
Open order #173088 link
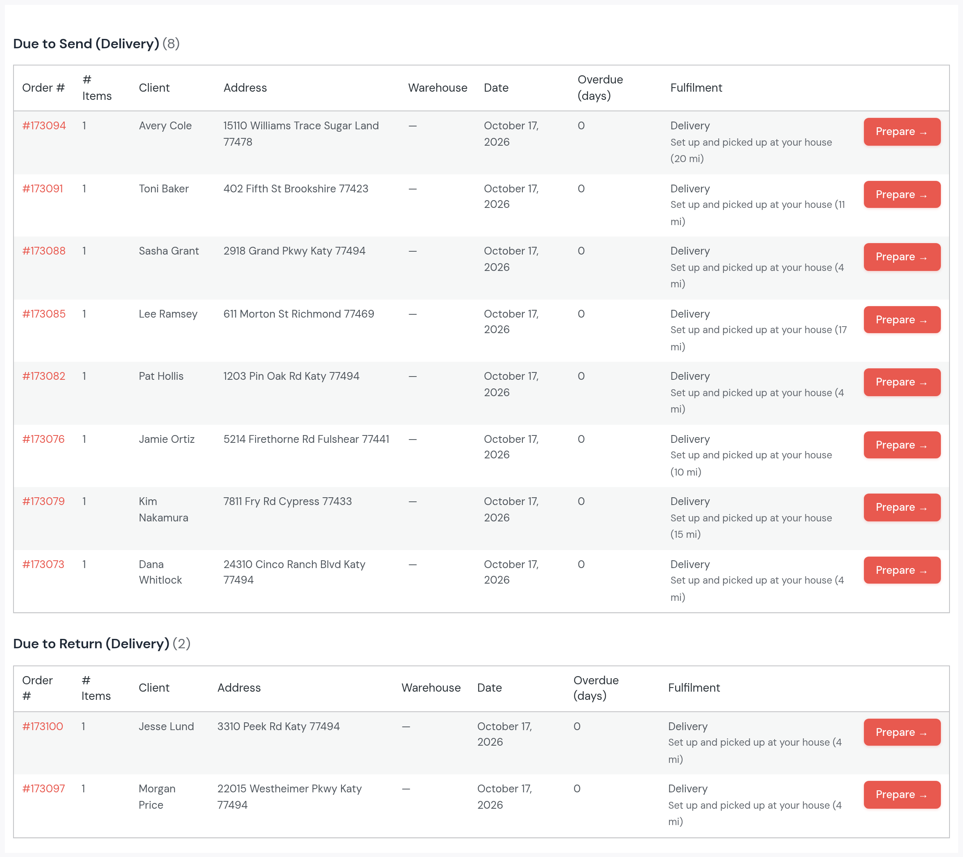44,251
